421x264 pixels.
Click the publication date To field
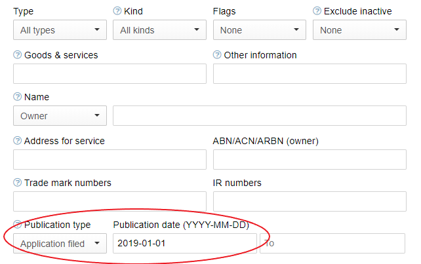(x=332, y=244)
